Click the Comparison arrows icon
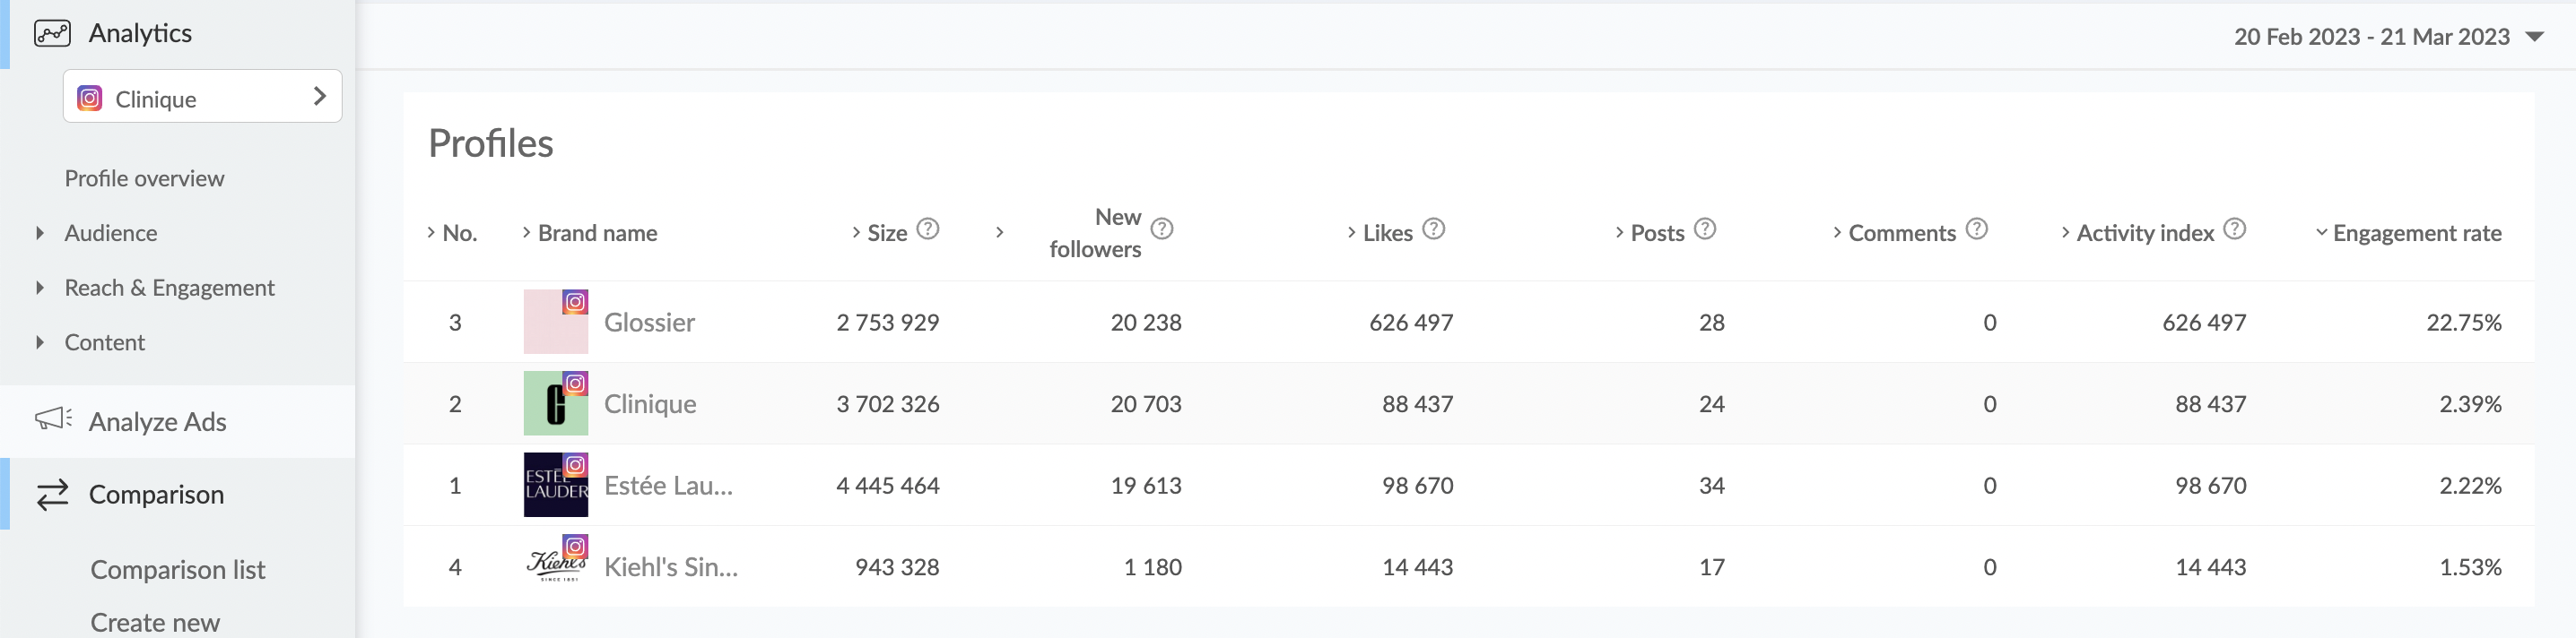Screen dimensions: 2576x638 pos(53,495)
